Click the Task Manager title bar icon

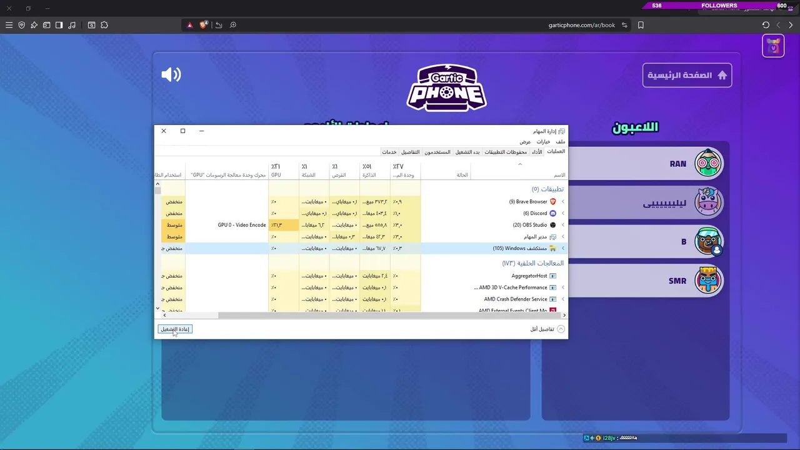point(561,131)
